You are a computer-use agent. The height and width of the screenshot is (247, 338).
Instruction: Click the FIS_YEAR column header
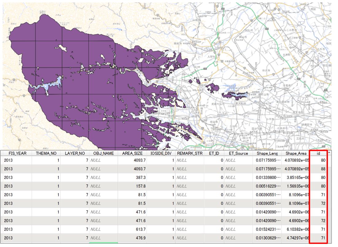tap(18, 153)
